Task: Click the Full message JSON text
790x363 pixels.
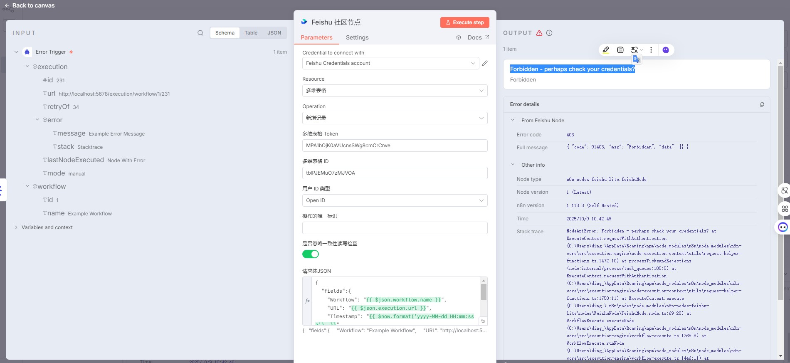Action: point(627,147)
